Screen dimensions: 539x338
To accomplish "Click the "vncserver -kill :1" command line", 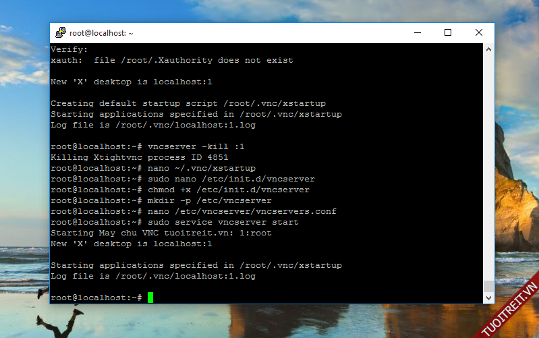I will [191, 146].
